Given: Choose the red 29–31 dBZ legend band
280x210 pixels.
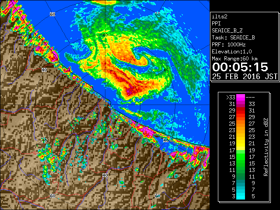Looking at the screenshot, I should (241, 111).
